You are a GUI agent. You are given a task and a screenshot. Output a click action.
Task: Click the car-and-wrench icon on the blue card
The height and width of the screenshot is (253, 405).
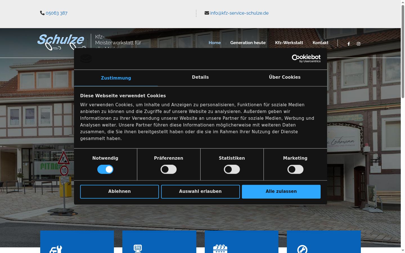click(x=56, y=249)
